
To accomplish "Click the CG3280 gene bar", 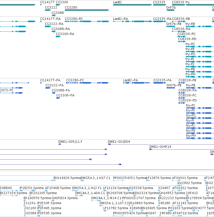I will (87, 10).
